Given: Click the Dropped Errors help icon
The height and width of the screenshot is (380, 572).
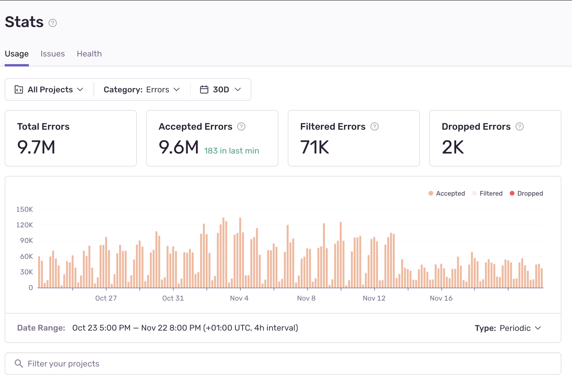Looking at the screenshot, I should (520, 126).
